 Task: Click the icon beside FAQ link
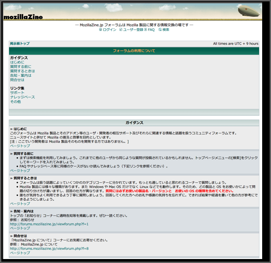[146, 30]
